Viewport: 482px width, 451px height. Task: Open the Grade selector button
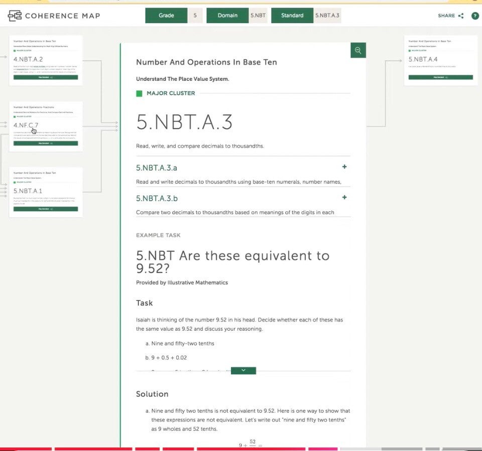166,16
